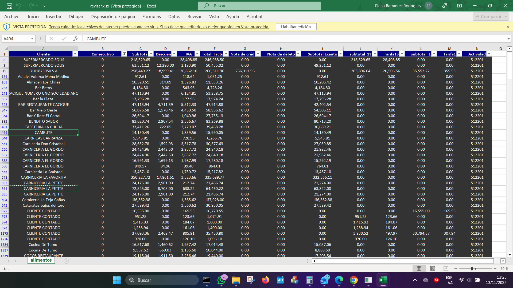This screenshot has width=513, height=288.
Task: Switch to Page Layout view icon
Action: [x=432, y=269]
